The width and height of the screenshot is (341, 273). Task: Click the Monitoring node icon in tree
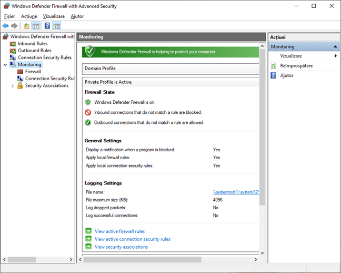click(x=13, y=64)
